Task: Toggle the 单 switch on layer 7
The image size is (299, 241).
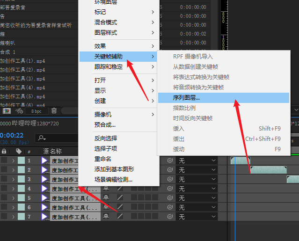Action: (106, 216)
